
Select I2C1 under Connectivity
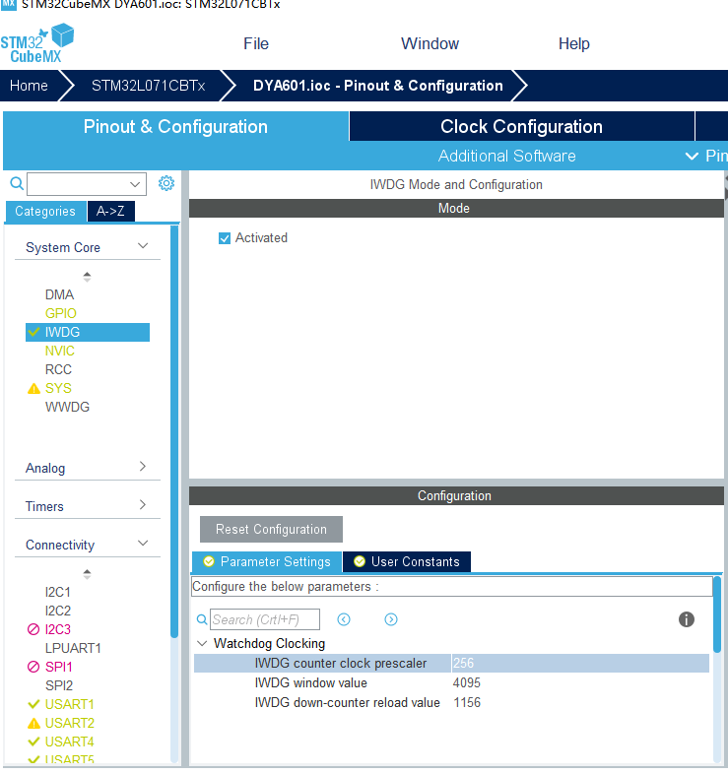coord(58,592)
